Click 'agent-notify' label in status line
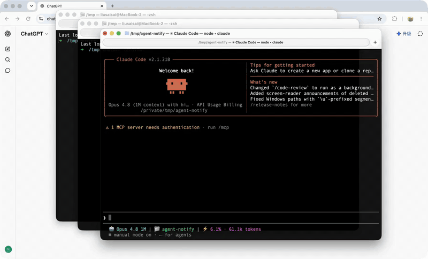Viewport: 428px width, 259px height. [178, 229]
